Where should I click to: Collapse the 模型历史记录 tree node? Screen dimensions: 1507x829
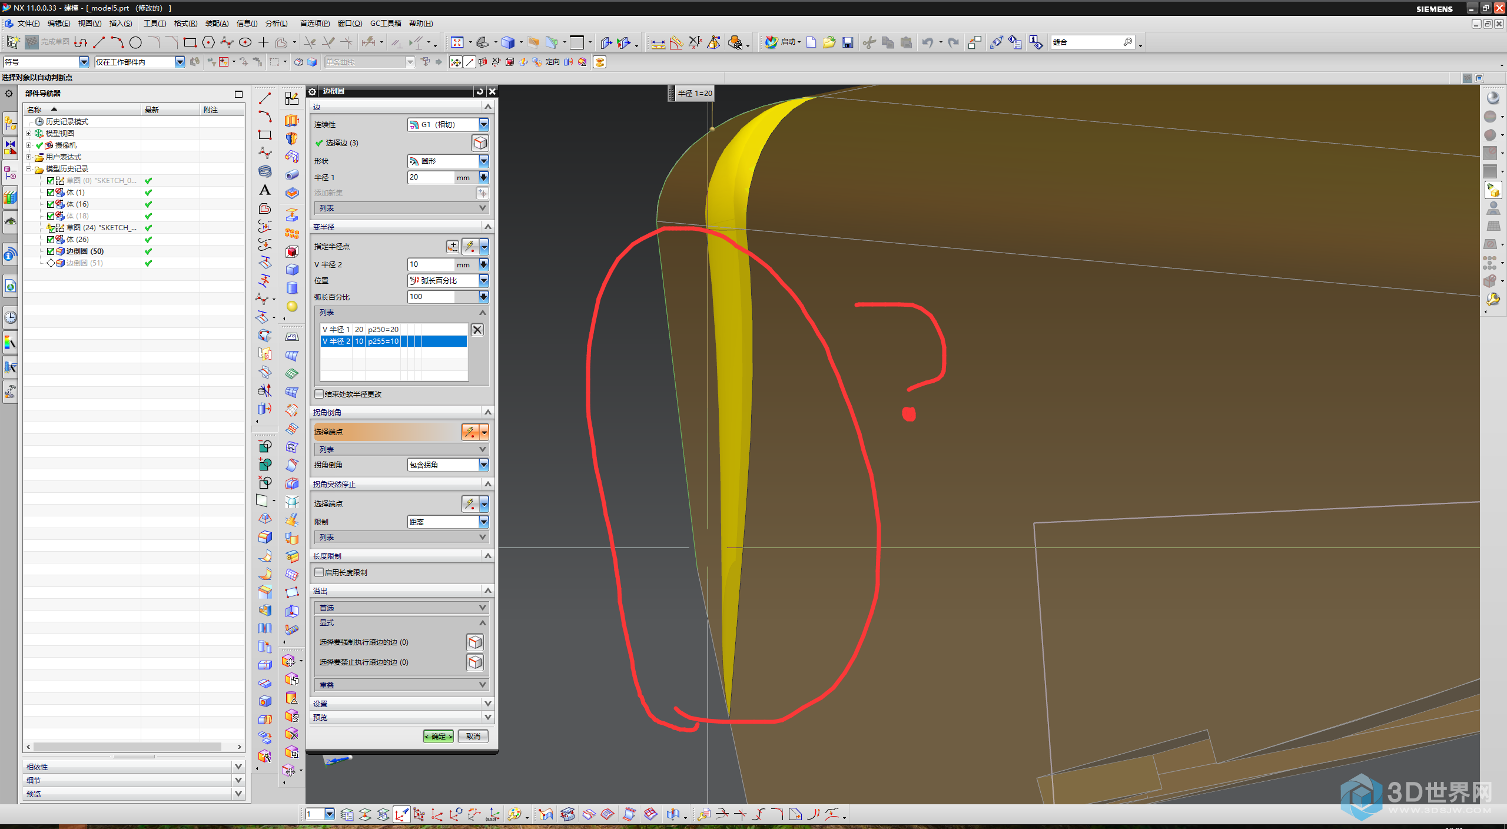click(x=28, y=169)
